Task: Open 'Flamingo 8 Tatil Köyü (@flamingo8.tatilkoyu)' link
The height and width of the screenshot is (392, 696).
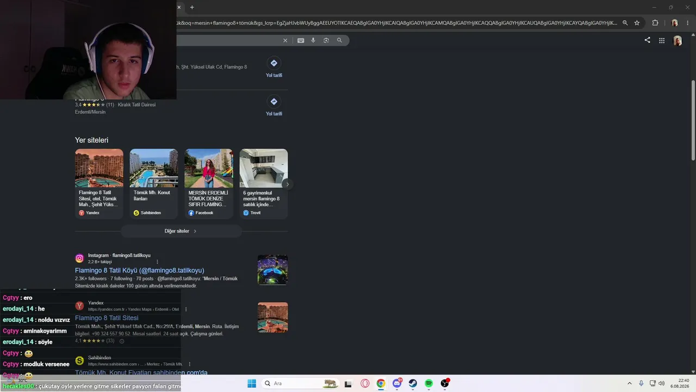Action: (140, 270)
